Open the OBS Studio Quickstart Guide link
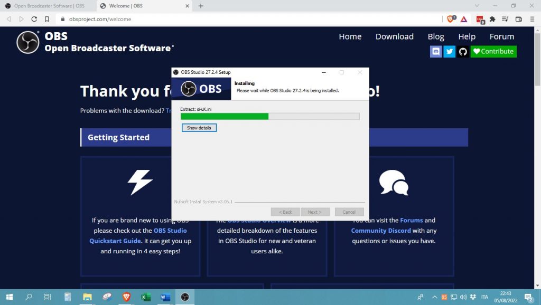 tap(138, 235)
